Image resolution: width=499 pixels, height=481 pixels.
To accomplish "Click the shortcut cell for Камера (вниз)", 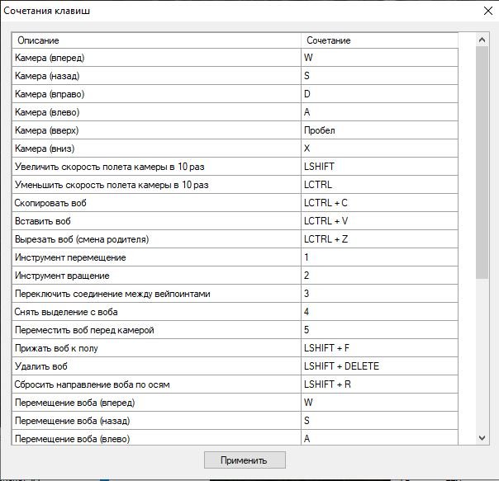I will [x=379, y=149].
